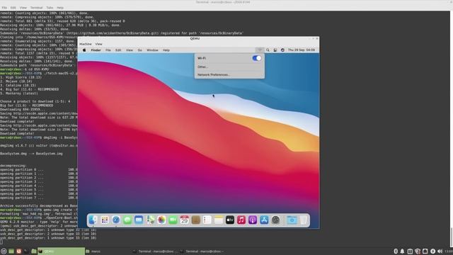Image resolution: width=453 pixels, height=255 pixels.
Task: Open the macOS Edit menu
Action: pos(118,50)
